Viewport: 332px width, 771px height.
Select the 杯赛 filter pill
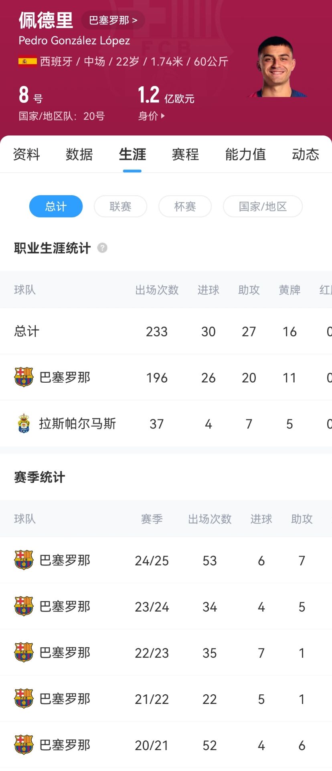coord(185,206)
